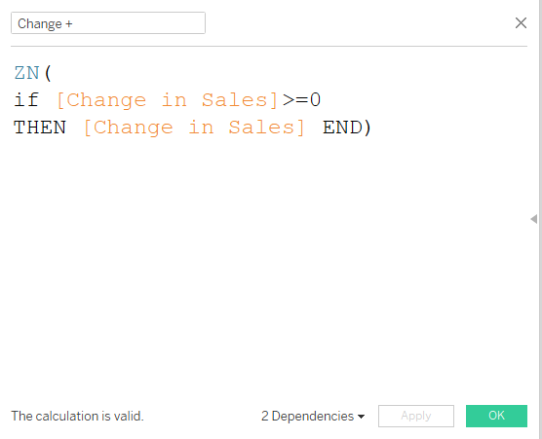The height and width of the screenshot is (439, 542).
Task: Click the plus sign in the name field
Action: [69, 23]
